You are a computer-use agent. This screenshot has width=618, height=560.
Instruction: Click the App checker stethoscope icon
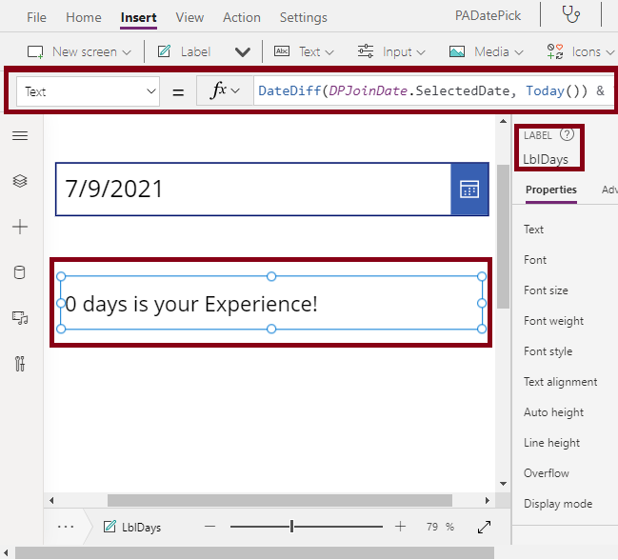pyautogui.click(x=570, y=15)
